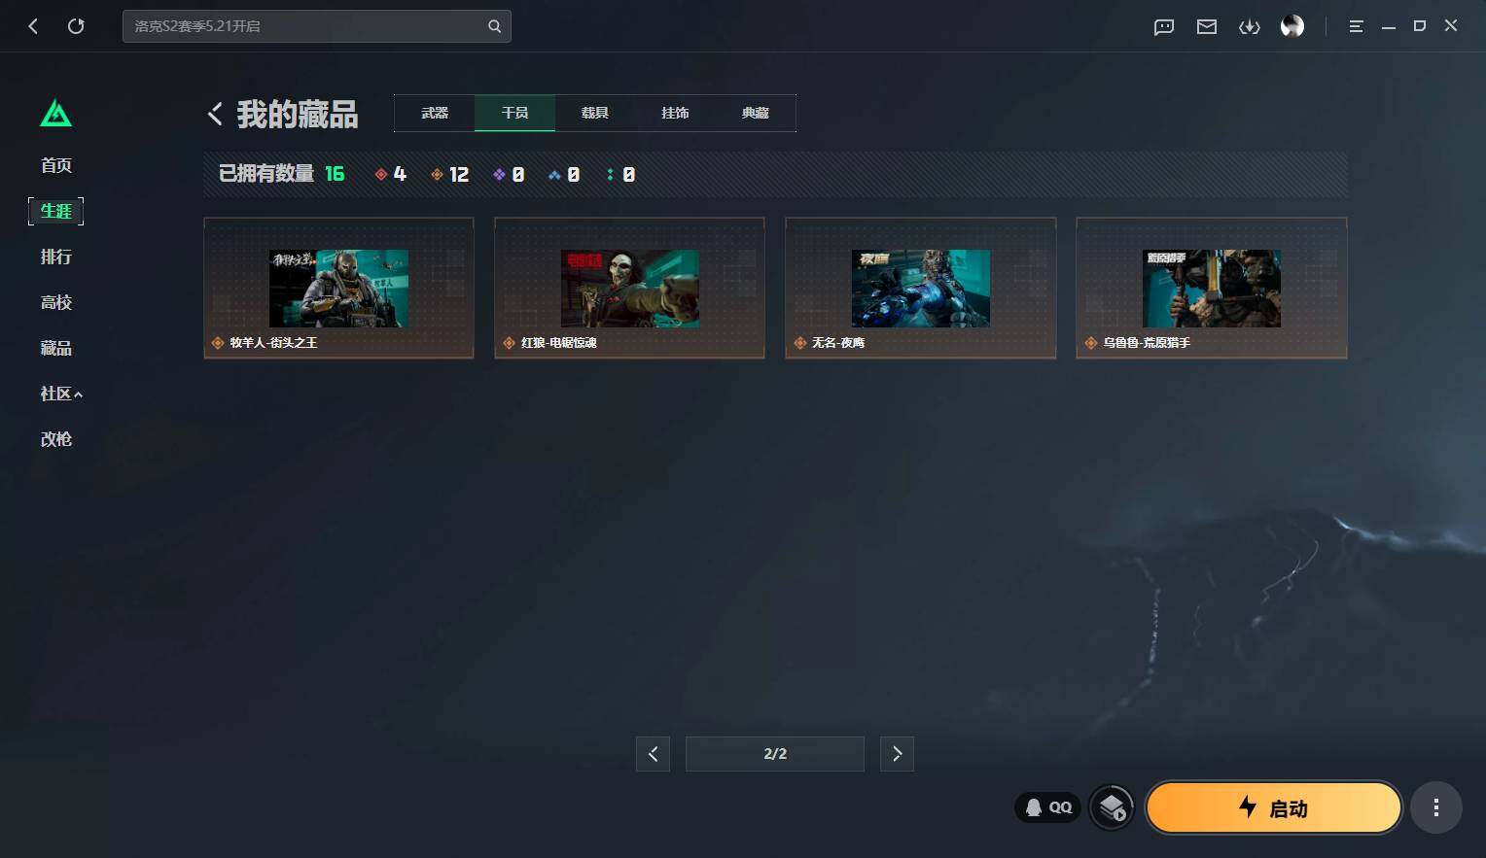Select the 干员 tab
Screen dimensions: 1486x858
click(x=514, y=113)
